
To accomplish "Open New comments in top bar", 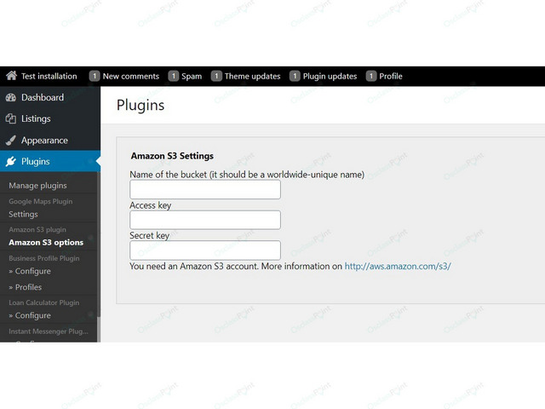I will click(130, 76).
